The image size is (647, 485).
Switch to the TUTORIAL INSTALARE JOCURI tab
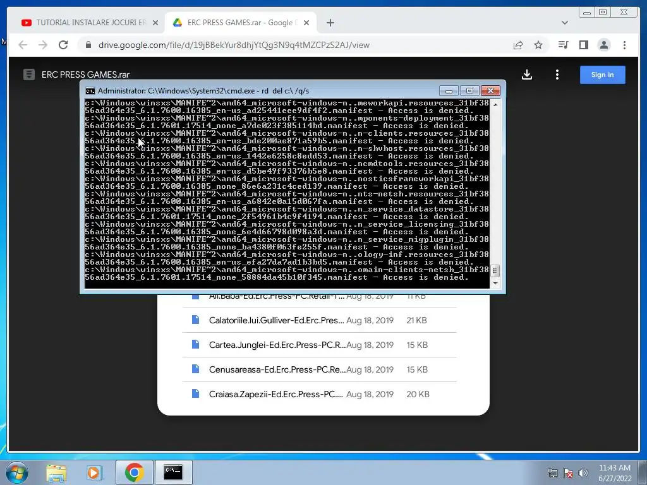(90, 23)
